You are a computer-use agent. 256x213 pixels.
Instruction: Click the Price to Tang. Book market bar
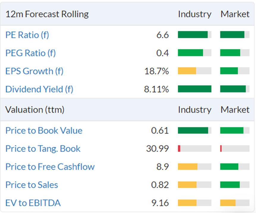click(235, 149)
